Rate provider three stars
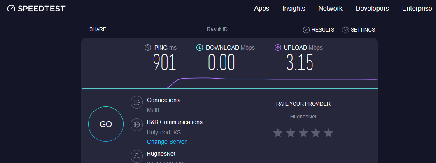The height and width of the screenshot is (163, 436). [303, 133]
